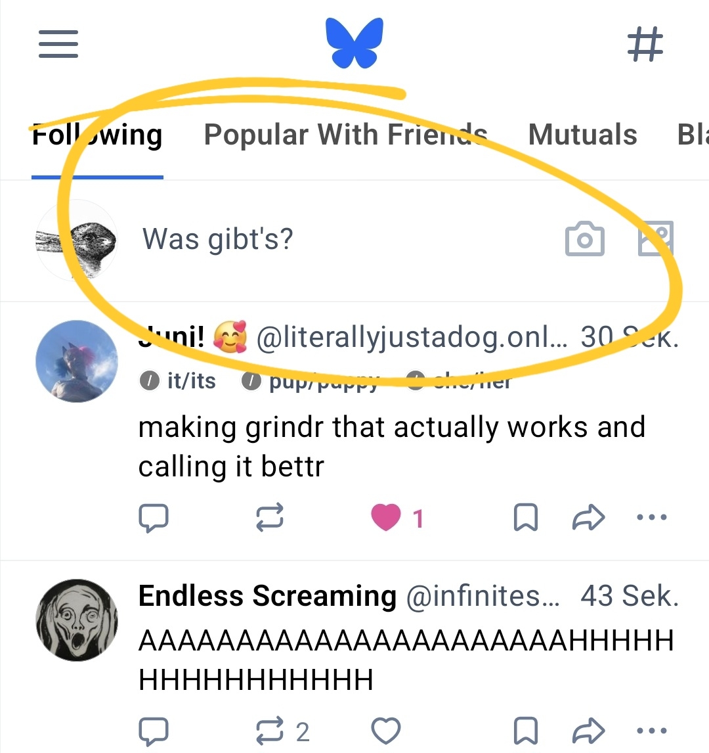Image resolution: width=709 pixels, height=753 pixels.
Task: Open the hamburger navigation menu
Action: click(x=58, y=44)
